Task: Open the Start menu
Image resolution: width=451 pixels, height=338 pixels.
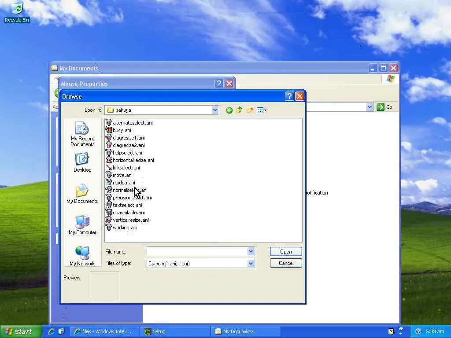Action: click(x=20, y=331)
